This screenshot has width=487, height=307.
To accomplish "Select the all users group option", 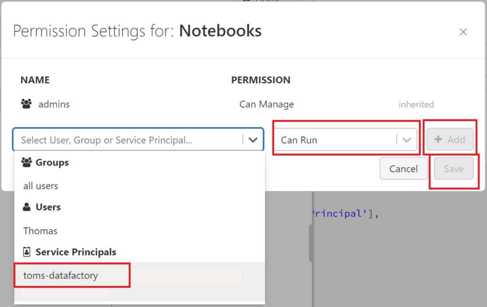I will [41, 186].
